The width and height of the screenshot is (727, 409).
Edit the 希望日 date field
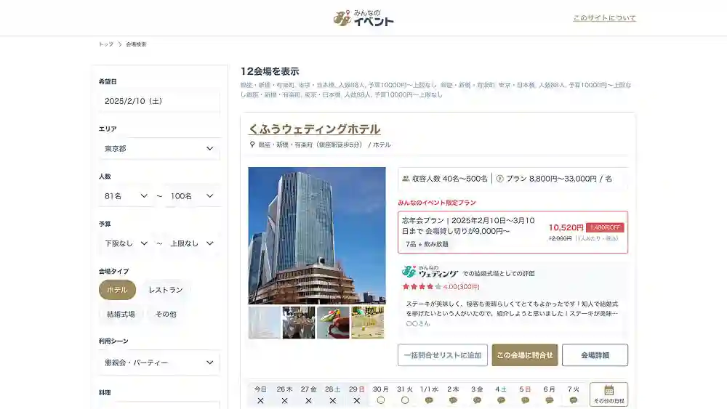159,101
